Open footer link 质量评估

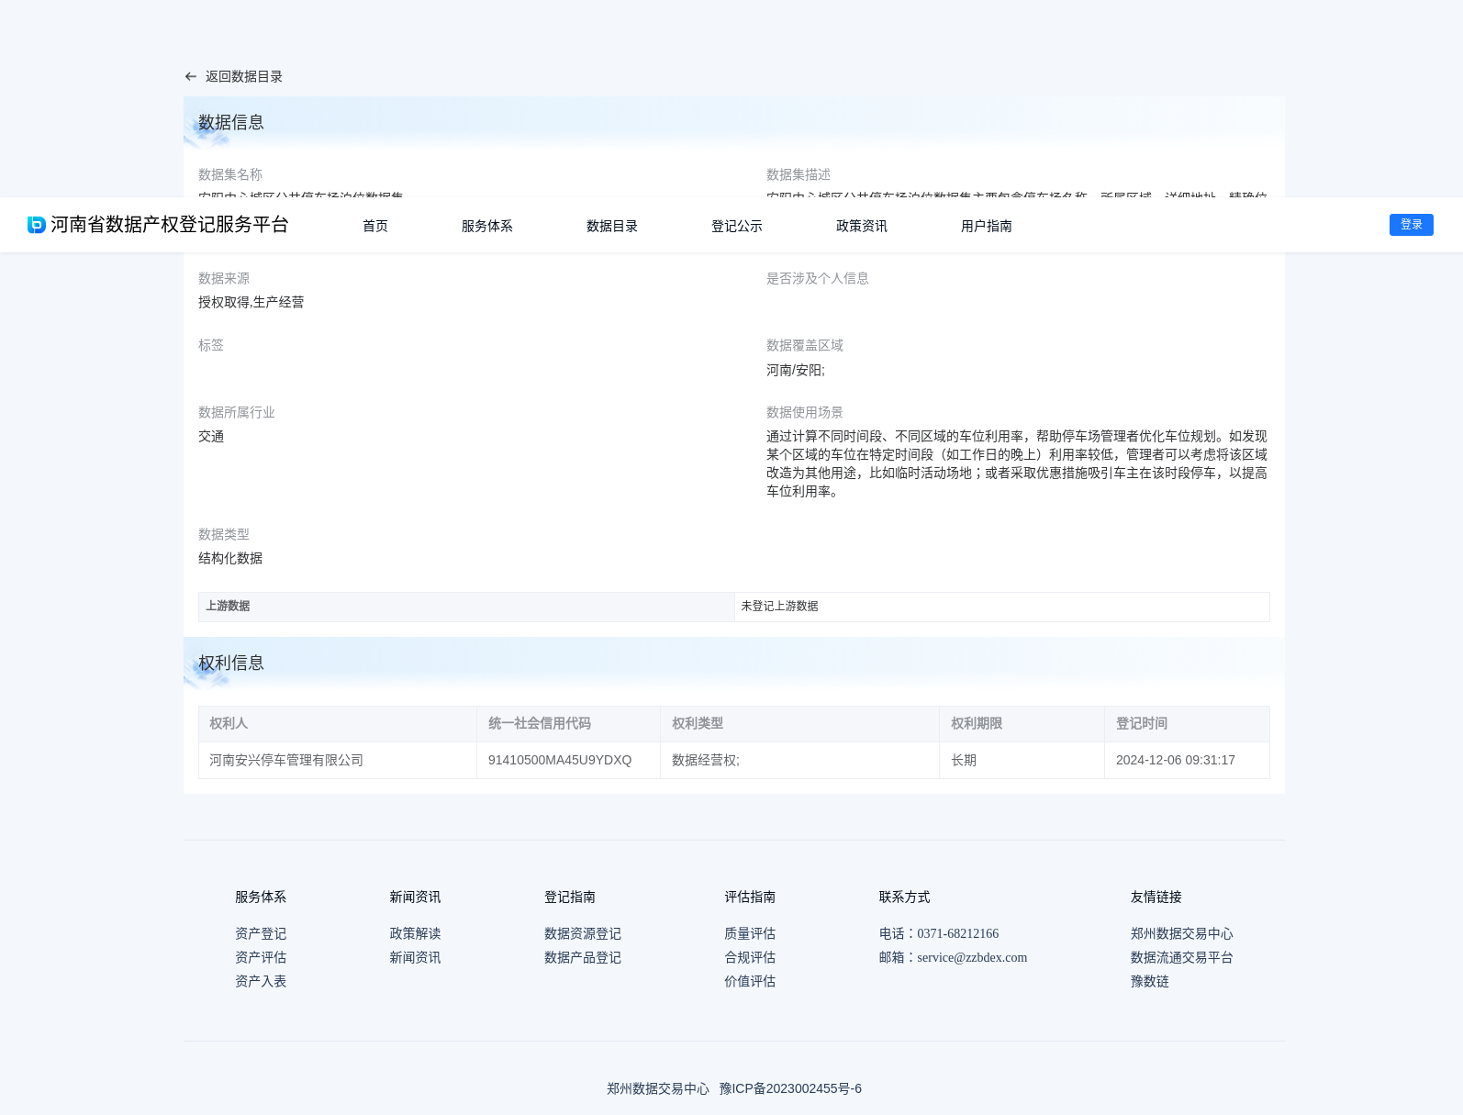coord(750,933)
